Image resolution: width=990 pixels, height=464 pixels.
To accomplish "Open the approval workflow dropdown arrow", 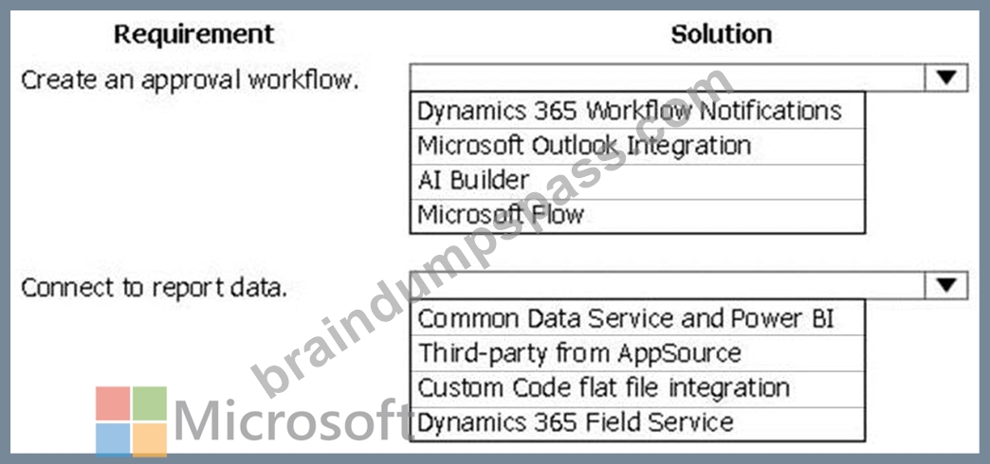I will coord(945,78).
